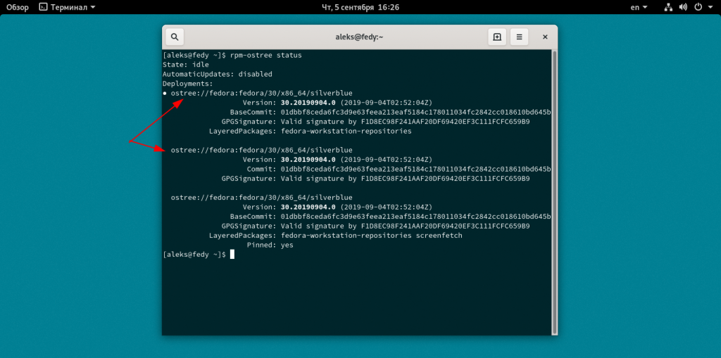Image resolution: width=721 pixels, height=358 pixels.
Task: Click the power icon in top bar
Action: pyautogui.click(x=698, y=7)
